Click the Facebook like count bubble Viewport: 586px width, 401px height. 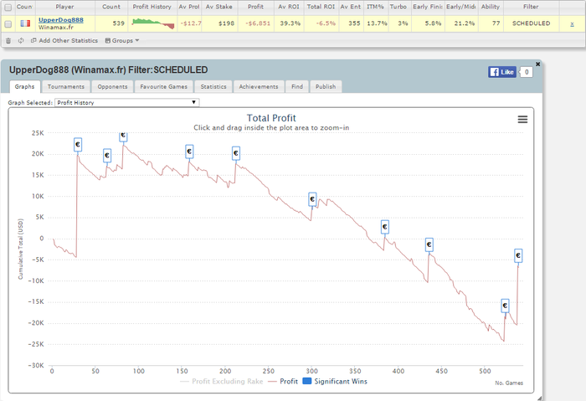click(527, 72)
